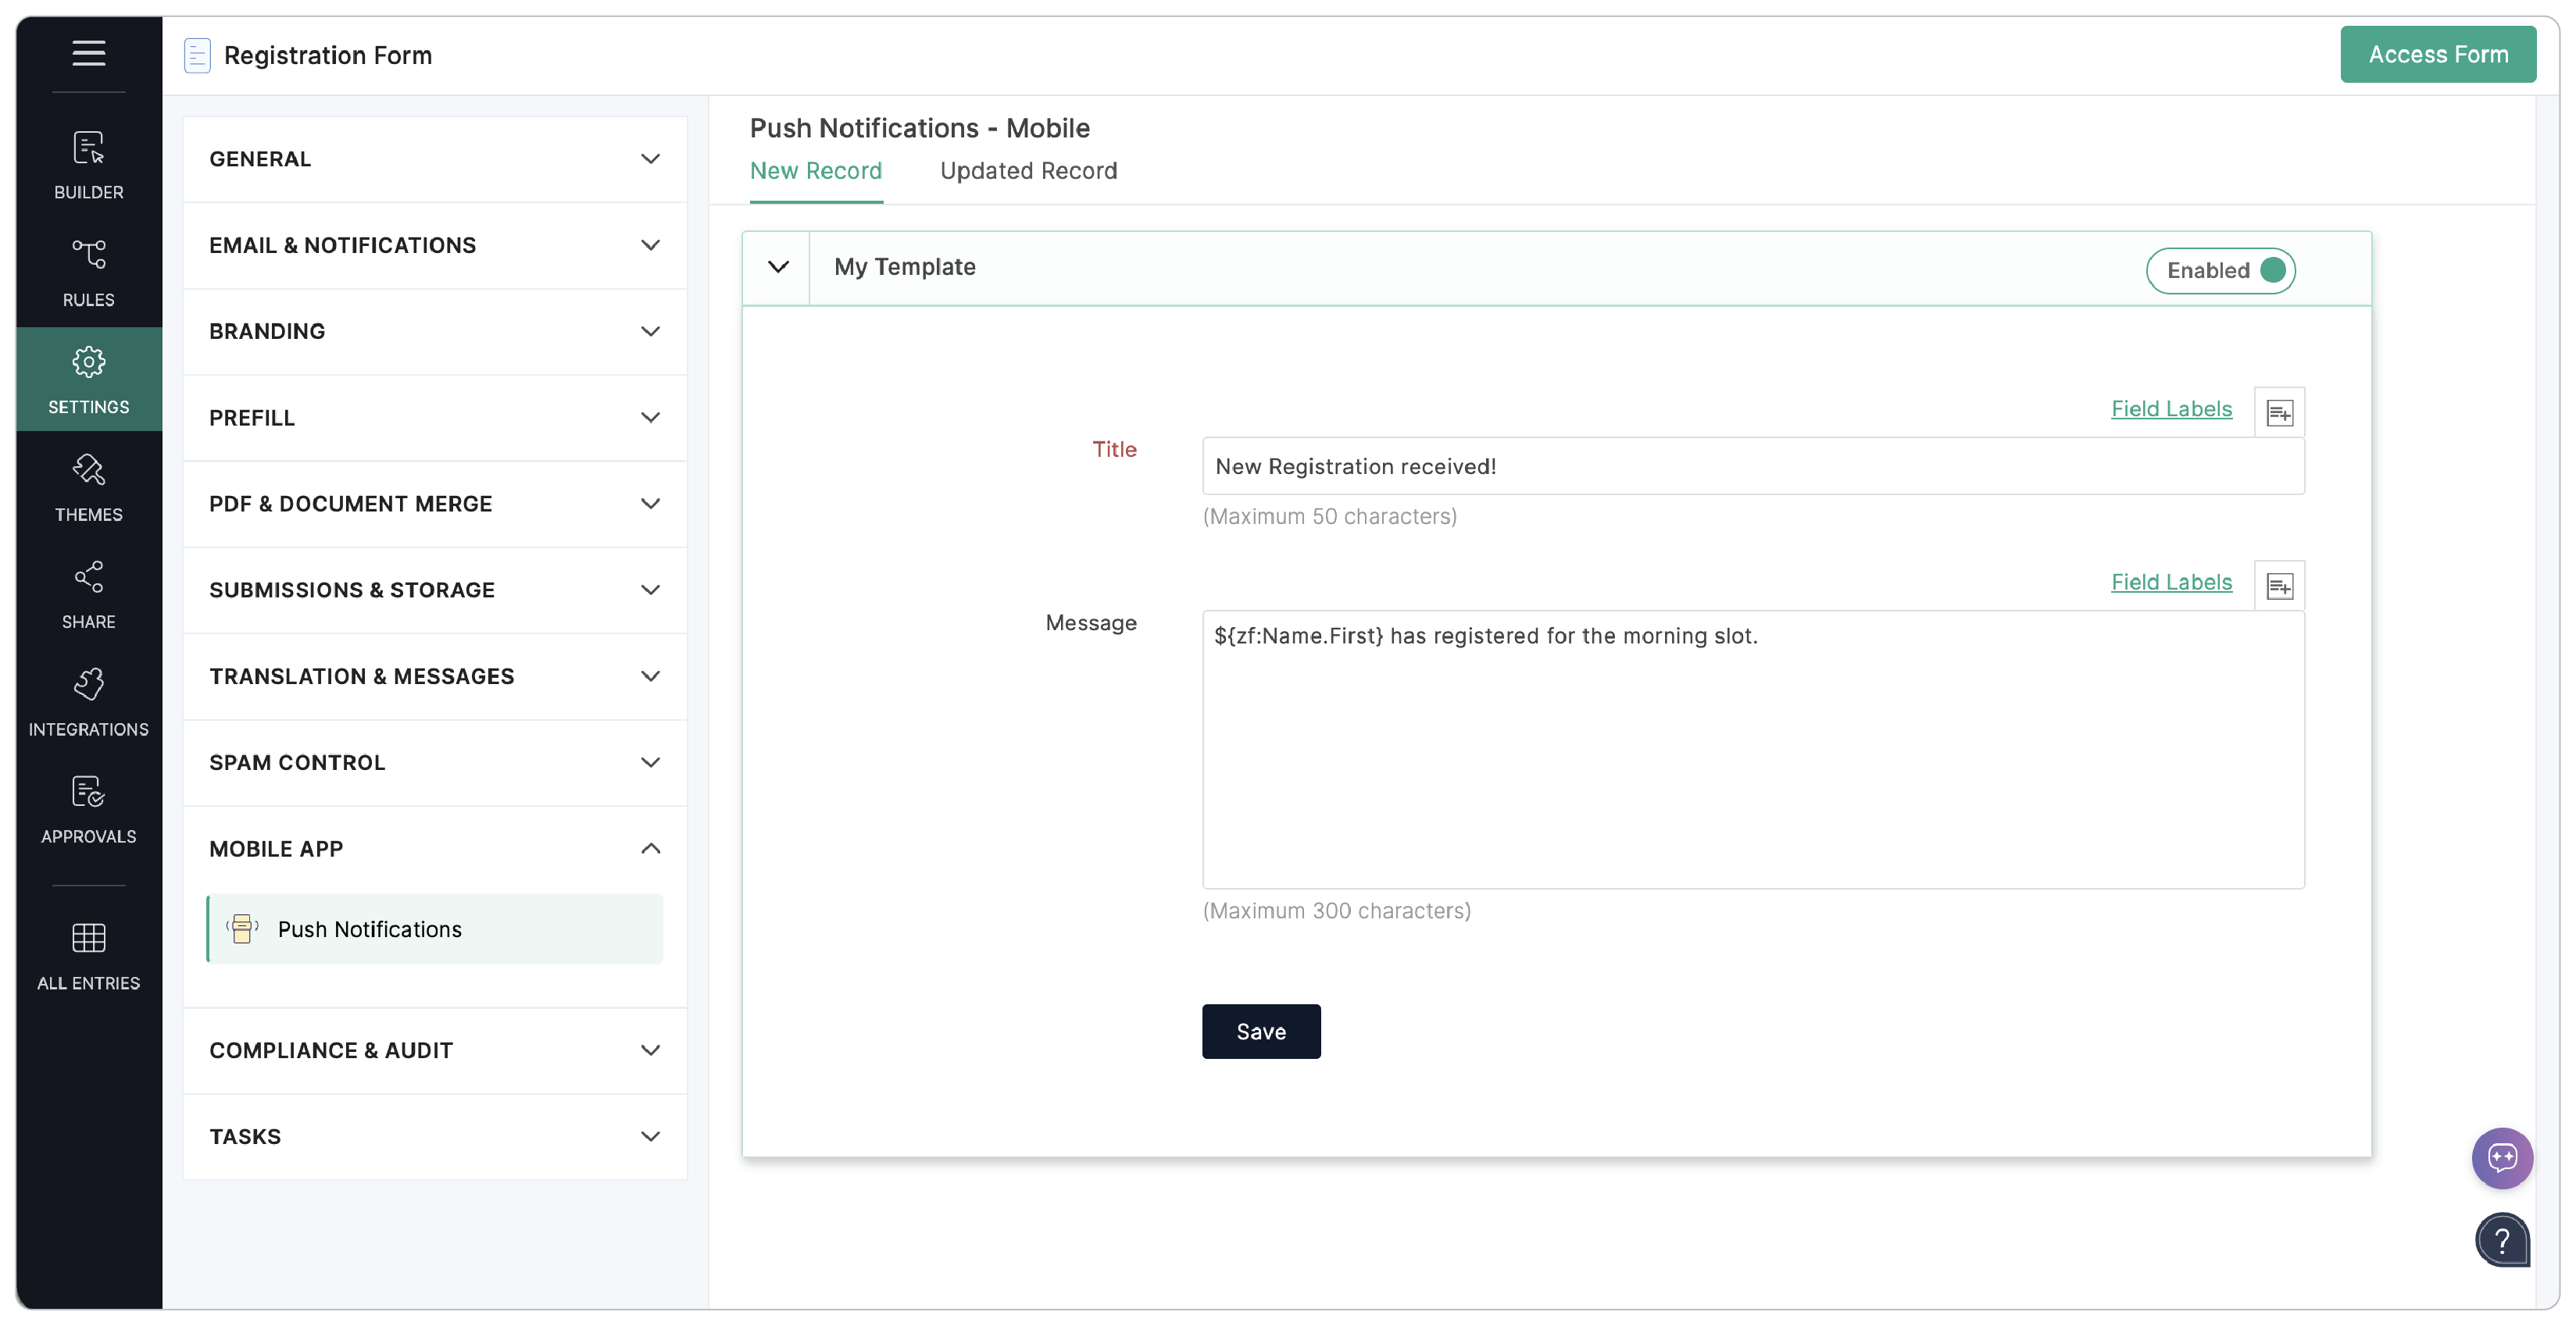The width and height of the screenshot is (2576, 1326).
Task: Click the Access Form button
Action: (x=2438, y=54)
